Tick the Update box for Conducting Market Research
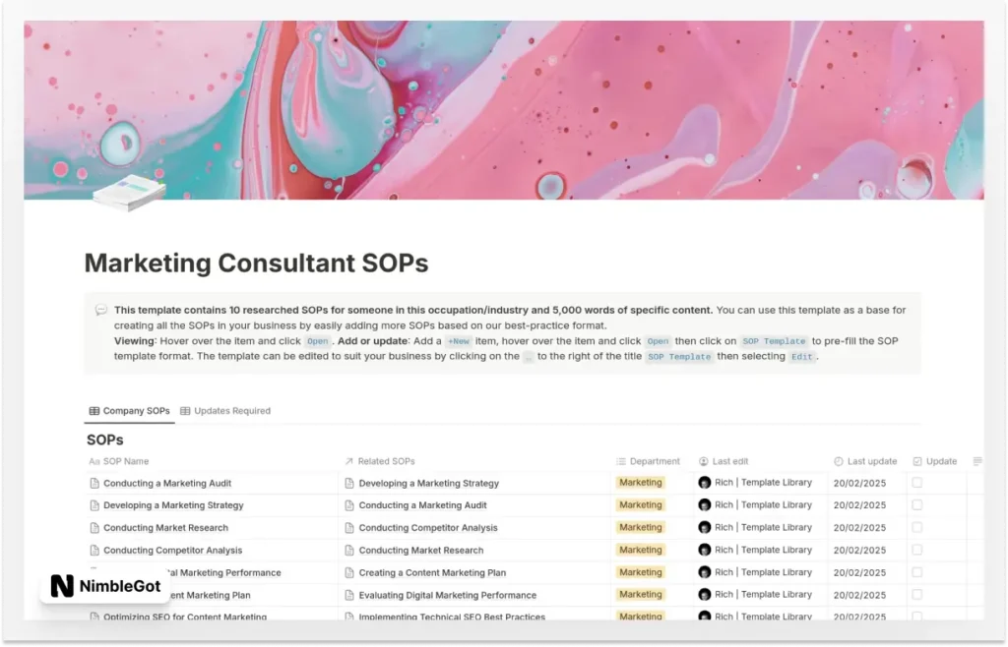 917,527
